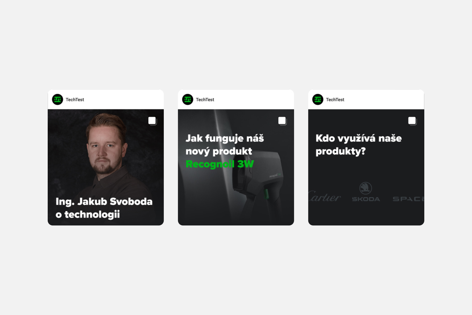This screenshot has height=315, width=472.
Task: Click carousel icon on Jakub Svoboda post
Action: (x=152, y=121)
